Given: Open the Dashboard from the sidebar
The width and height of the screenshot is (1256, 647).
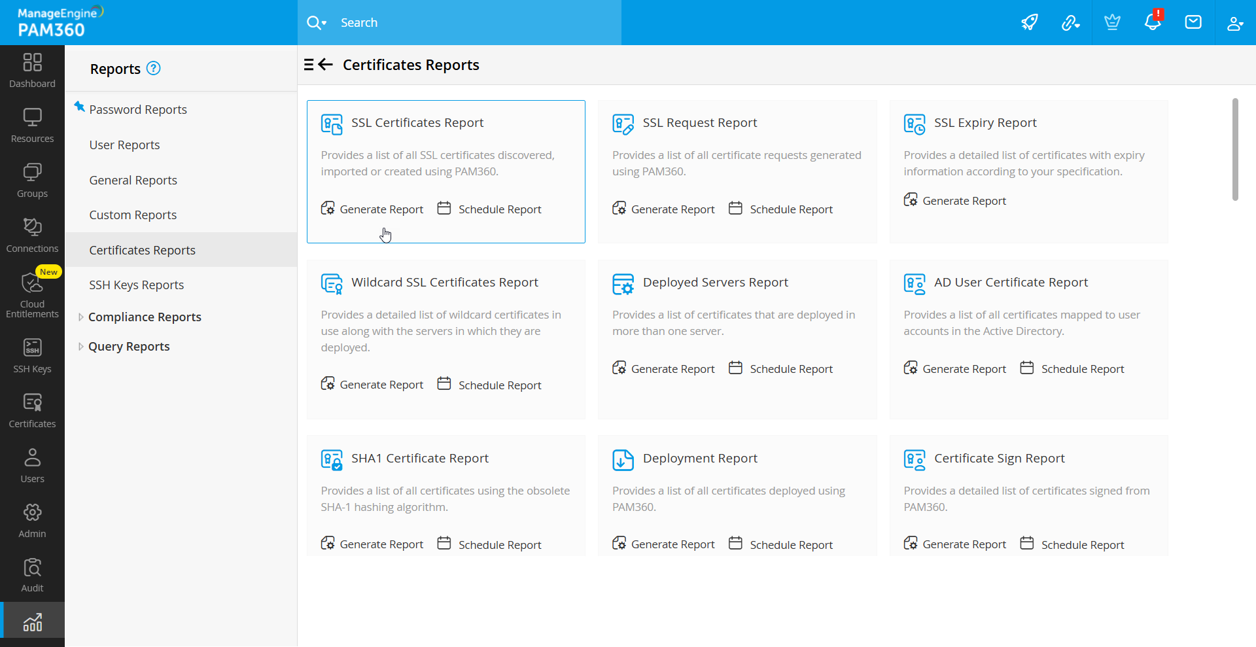Looking at the screenshot, I should click(x=31, y=69).
